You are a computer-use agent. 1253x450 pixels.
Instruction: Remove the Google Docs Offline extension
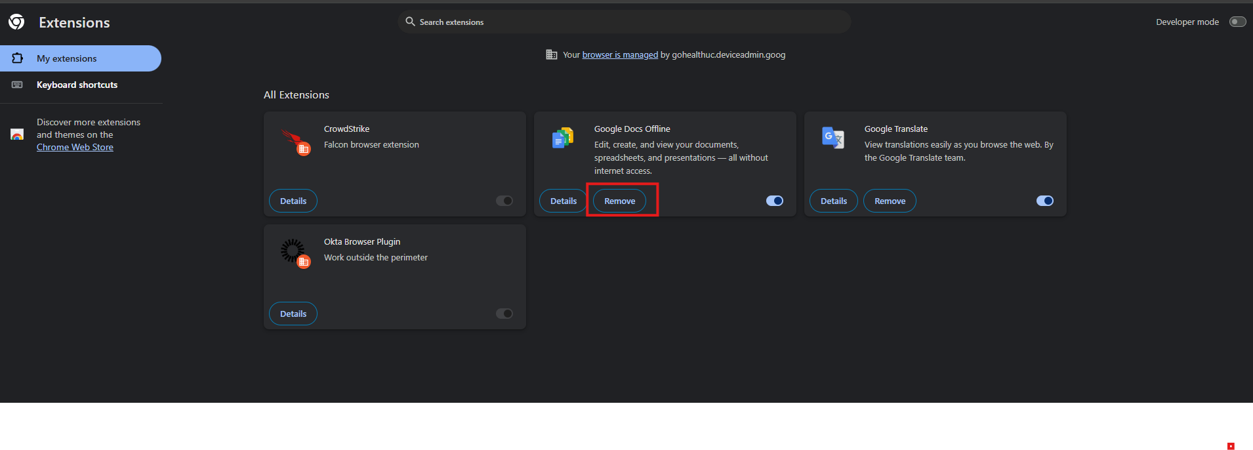(x=620, y=201)
